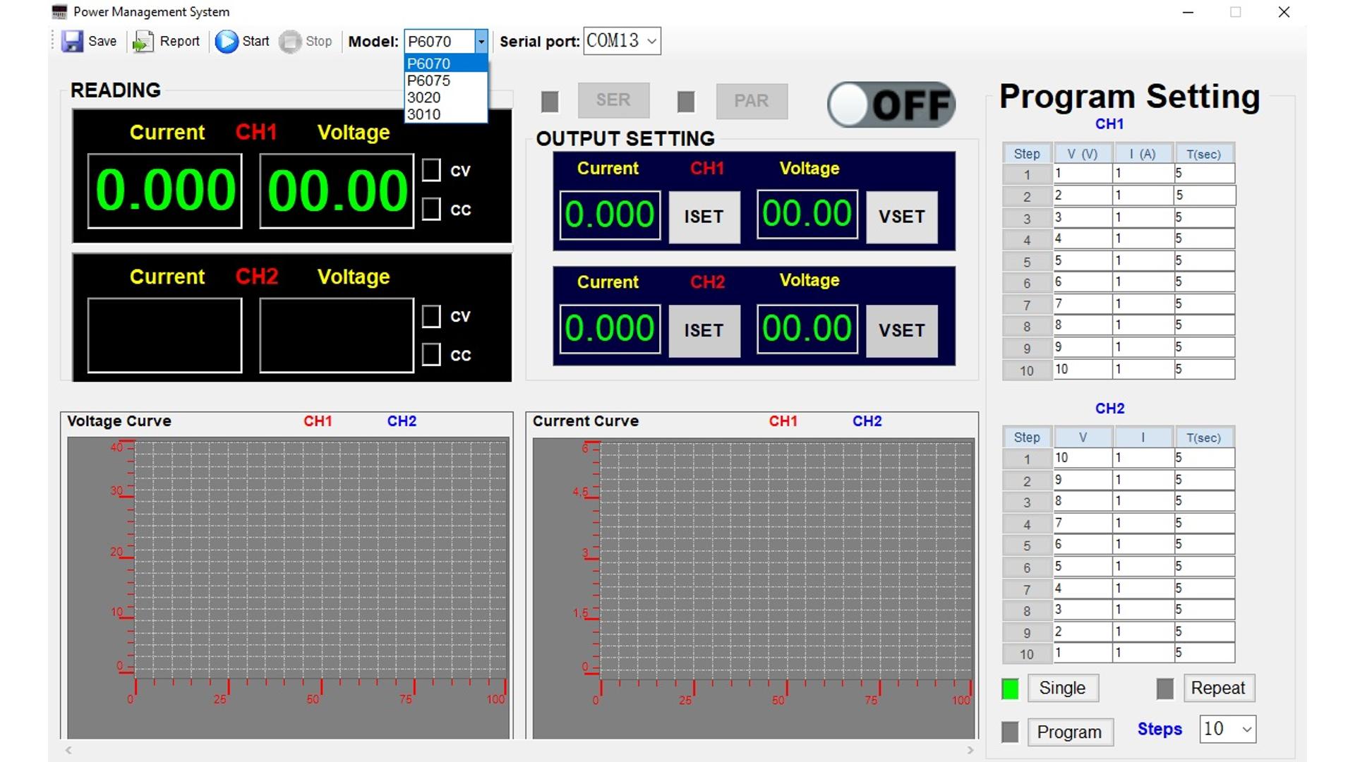Click the gray indicator beside Repeat
Screen dimensions: 1355x762
point(1165,689)
